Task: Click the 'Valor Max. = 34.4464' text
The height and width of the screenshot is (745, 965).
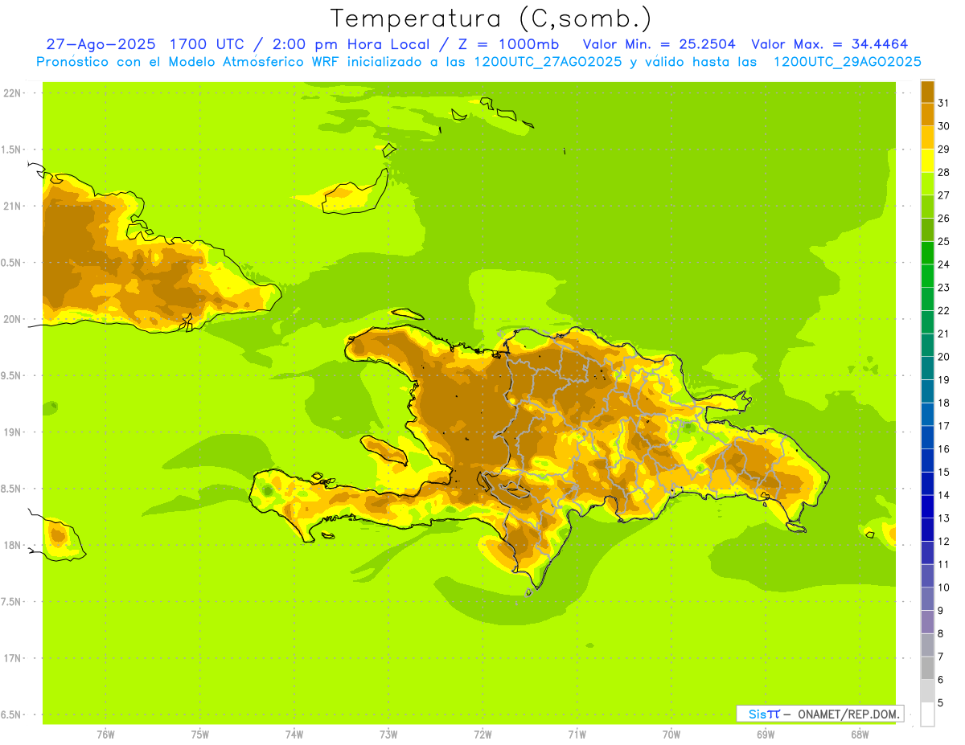Action: (x=830, y=44)
